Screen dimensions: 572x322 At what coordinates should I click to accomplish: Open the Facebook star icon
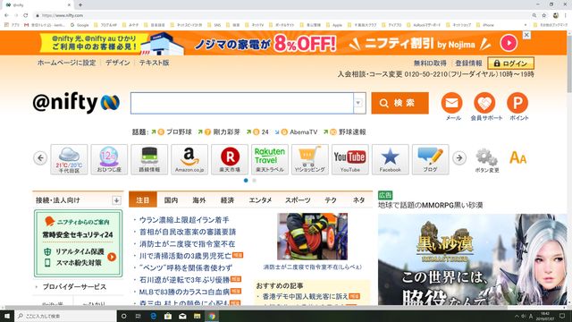pos(390,159)
